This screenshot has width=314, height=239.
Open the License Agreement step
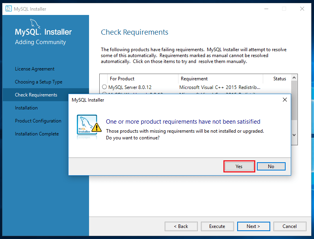coord(35,69)
